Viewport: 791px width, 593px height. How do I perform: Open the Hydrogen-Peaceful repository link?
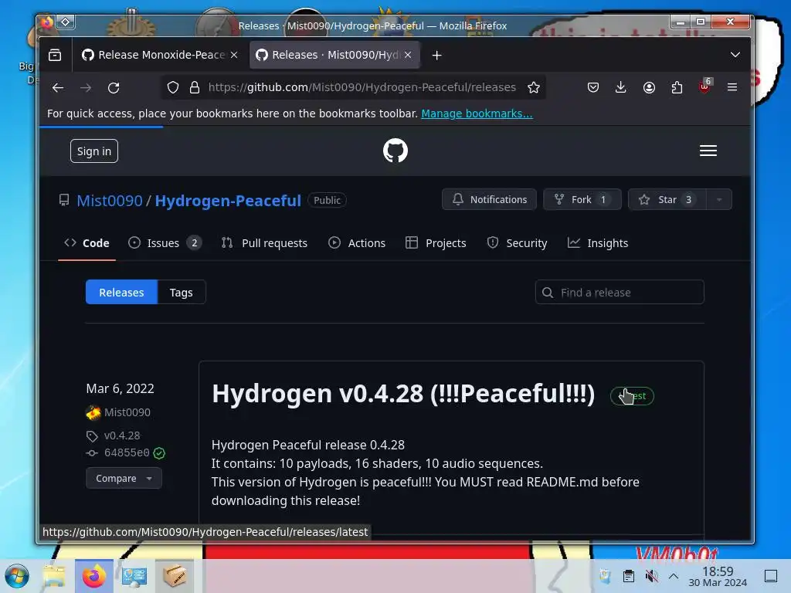pos(228,201)
